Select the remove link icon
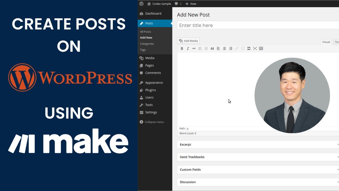The image size is (339, 191). (243, 49)
